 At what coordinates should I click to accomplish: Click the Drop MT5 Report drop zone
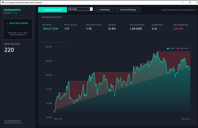(x=18, y=29)
